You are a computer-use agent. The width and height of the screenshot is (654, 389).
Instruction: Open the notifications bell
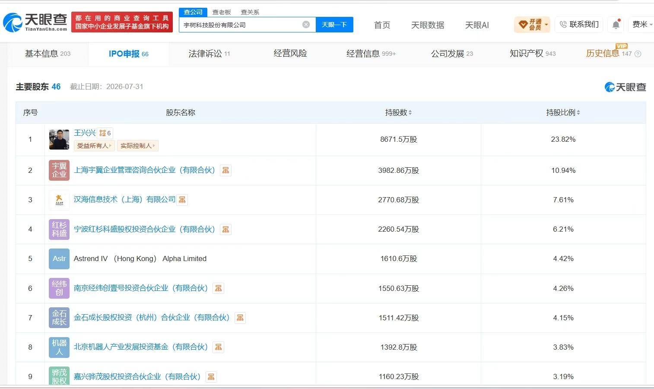pyautogui.click(x=616, y=25)
